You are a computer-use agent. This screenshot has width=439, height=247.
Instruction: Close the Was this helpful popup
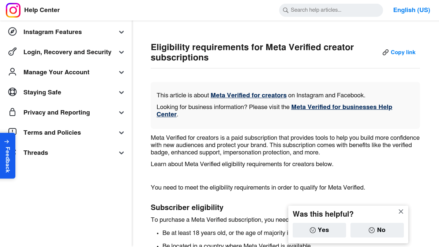click(401, 212)
